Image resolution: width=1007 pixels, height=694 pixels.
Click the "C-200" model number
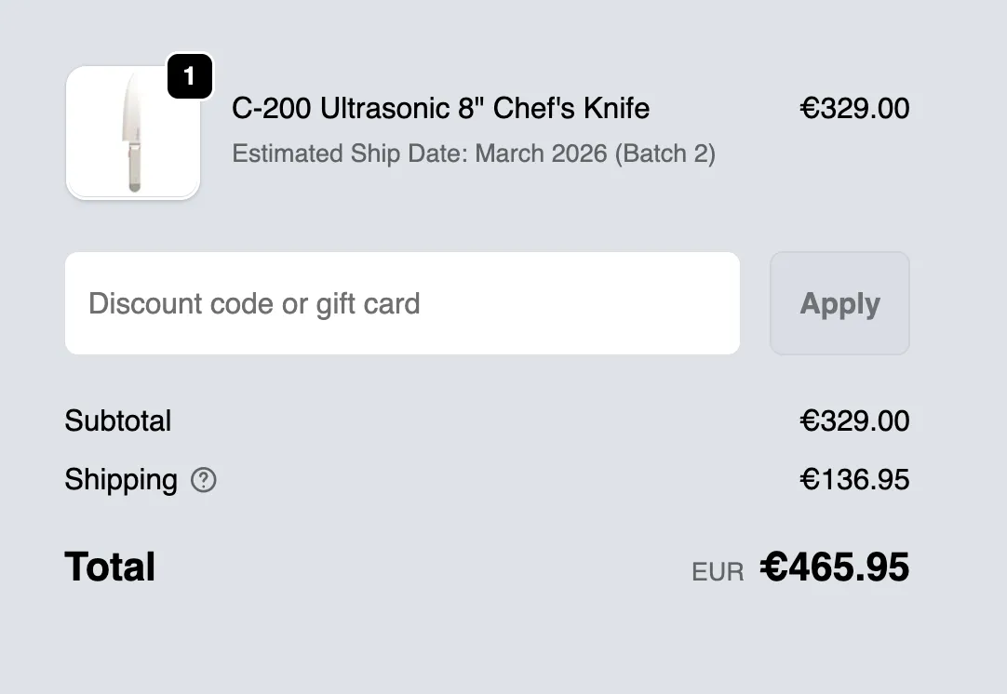tap(271, 109)
